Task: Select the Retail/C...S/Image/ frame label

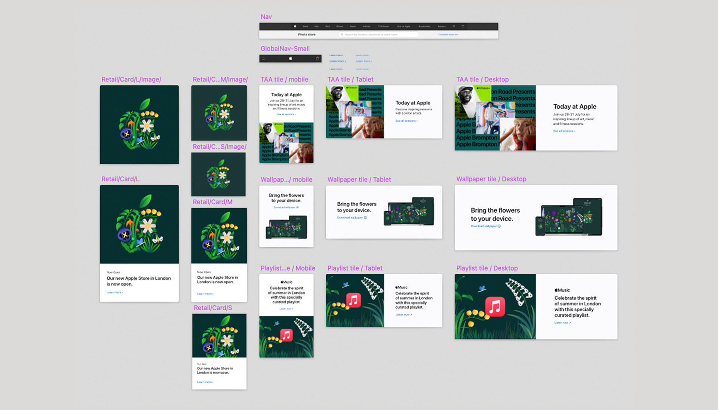Action: tap(220, 147)
